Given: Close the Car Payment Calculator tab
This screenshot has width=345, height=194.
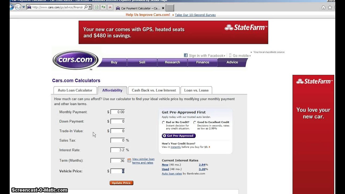Looking at the screenshot, I should pyautogui.click(x=163, y=8).
